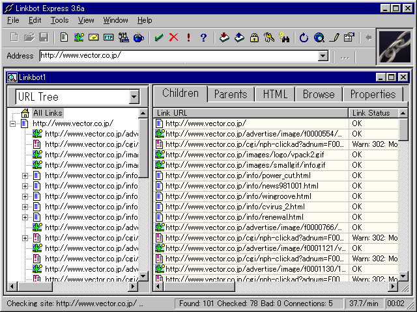
Task: Click the blue circular refresh arrow icon
Action: (x=304, y=38)
